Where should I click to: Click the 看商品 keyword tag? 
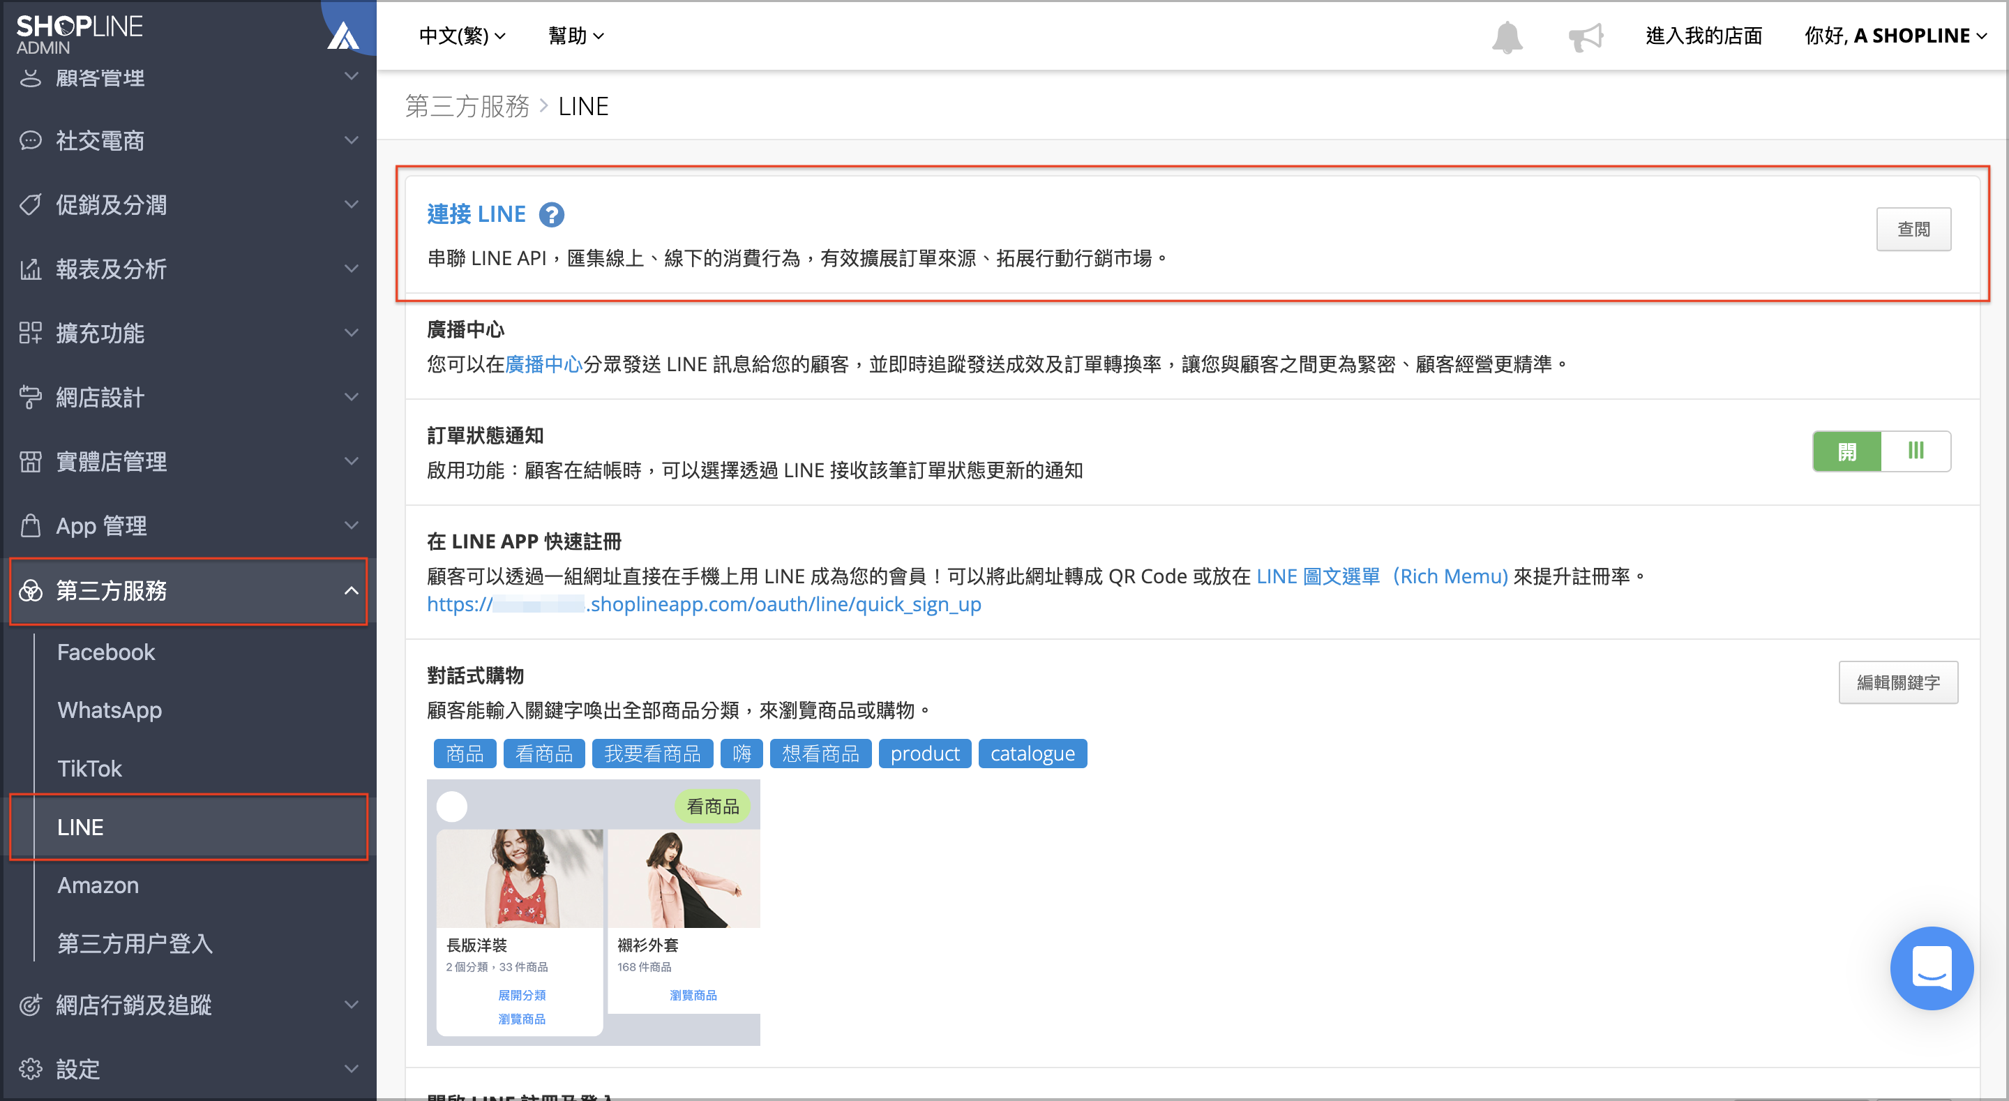pos(543,753)
